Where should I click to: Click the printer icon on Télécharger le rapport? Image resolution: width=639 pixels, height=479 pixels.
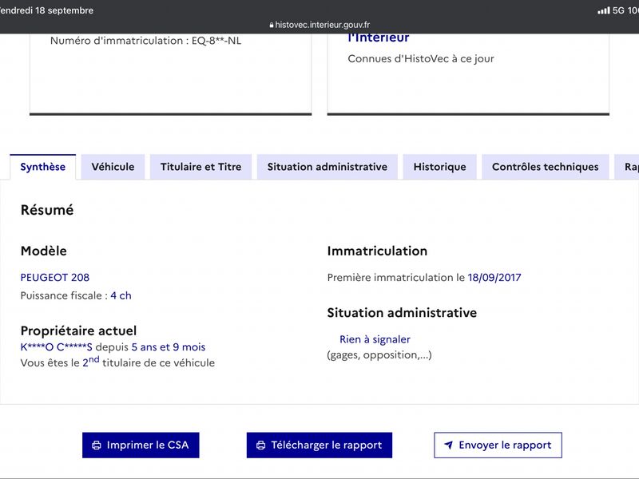[261, 445]
